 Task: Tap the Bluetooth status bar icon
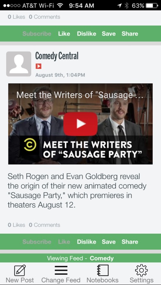[126, 6]
